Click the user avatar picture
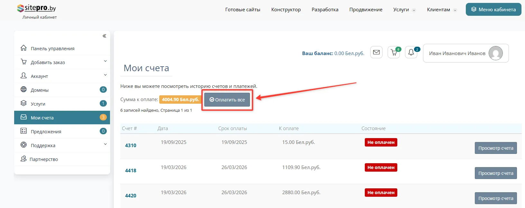The height and width of the screenshot is (208, 525). tap(495, 53)
